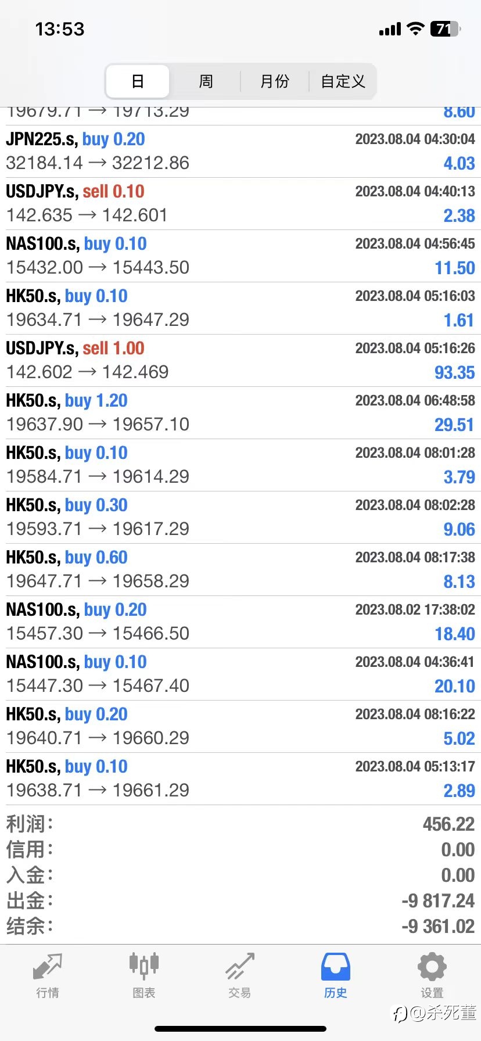Select HK50.s buy 0.10 at 05:16:03
Viewport: 481px width, 1041px height.
[x=240, y=308]
